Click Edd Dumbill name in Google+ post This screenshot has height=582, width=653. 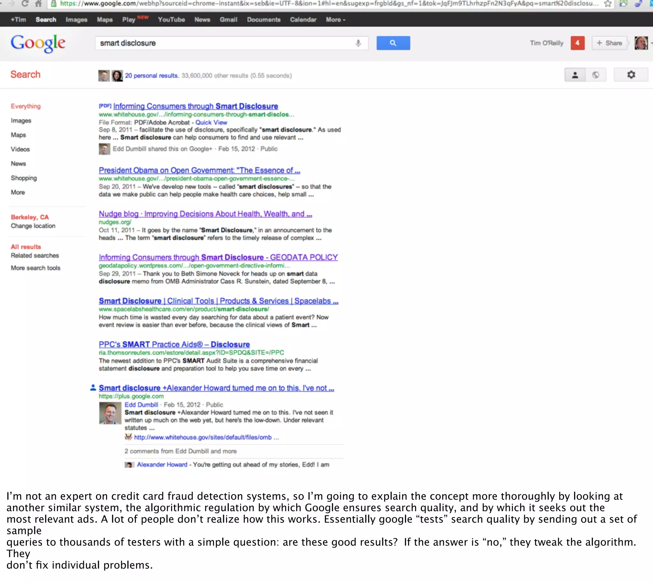click(x=141, y=405)
